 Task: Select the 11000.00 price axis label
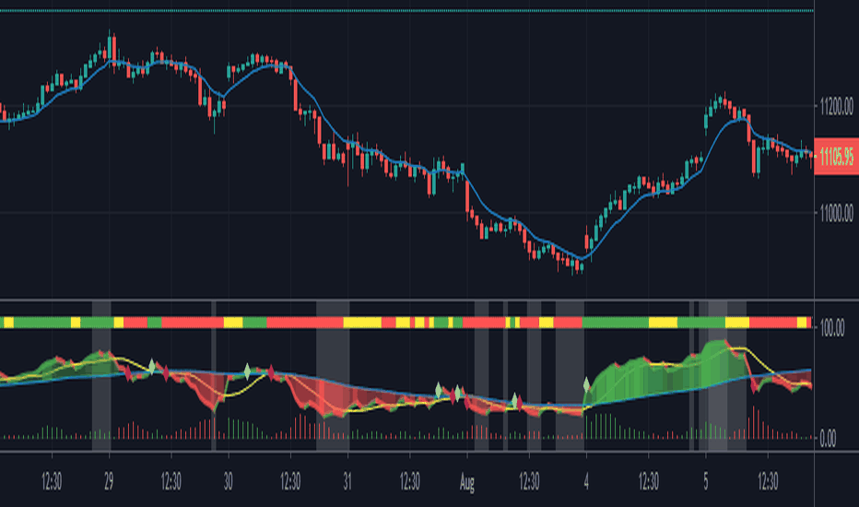click(x=837, y=213)
